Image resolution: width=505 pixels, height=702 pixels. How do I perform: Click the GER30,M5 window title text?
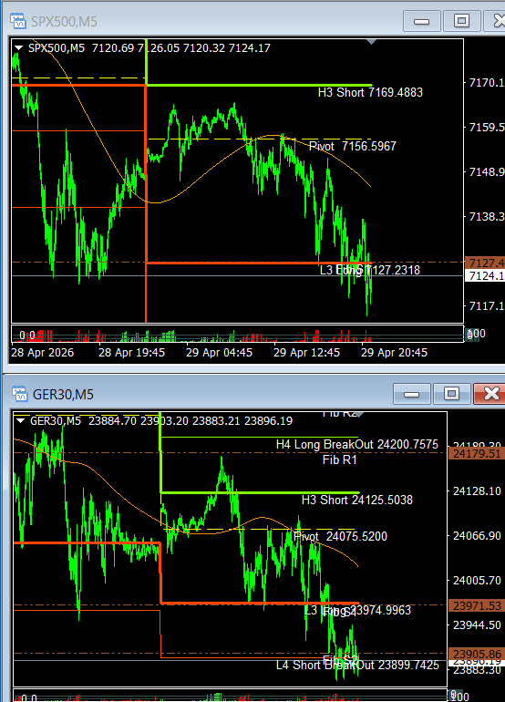point(63,395)
